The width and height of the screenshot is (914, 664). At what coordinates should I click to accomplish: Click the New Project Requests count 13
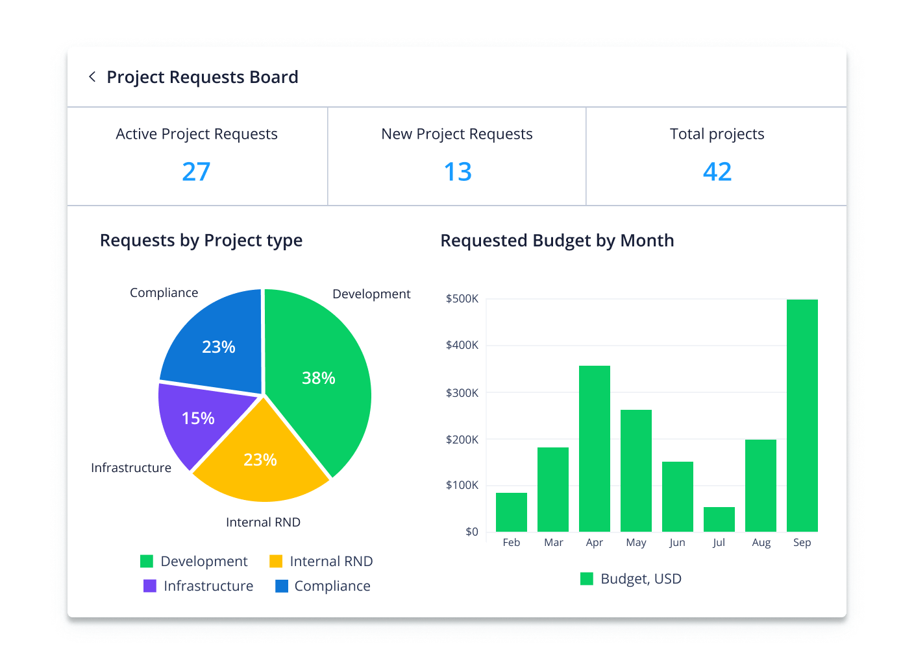pyautogui.click(x=457, y=171)
